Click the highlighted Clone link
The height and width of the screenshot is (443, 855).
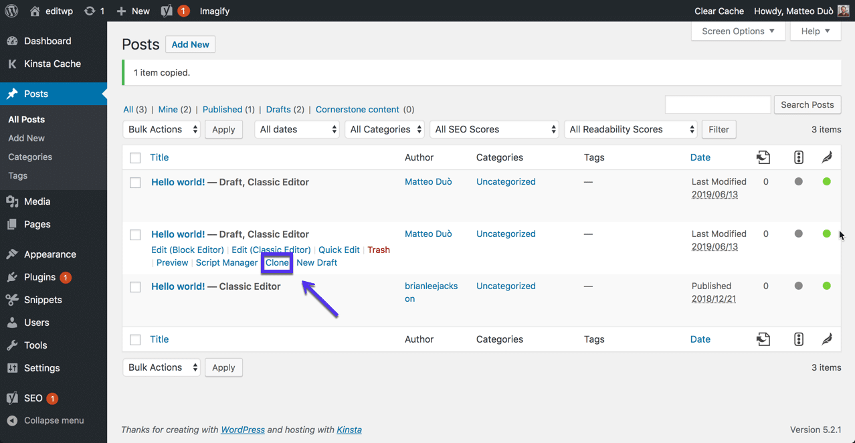tap(276, 262)
